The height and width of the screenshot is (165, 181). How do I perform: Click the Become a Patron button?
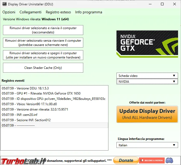(152, 160)
